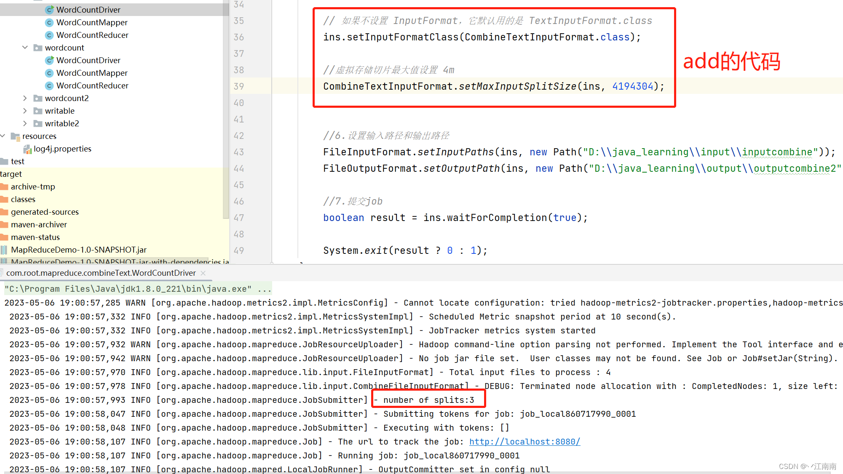
Task: Click the System.exit code line
Action: pyautogui.click(x=405, y=250)
